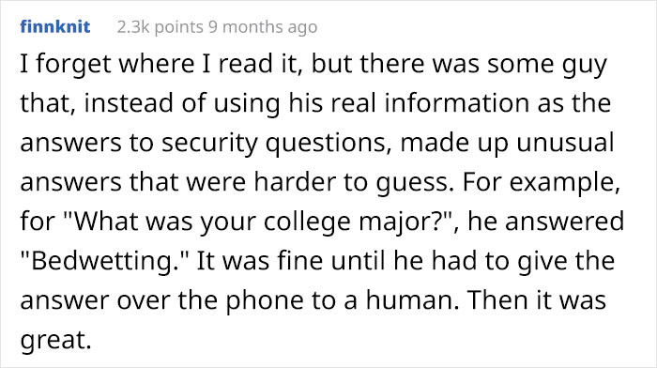Click the words "give the" in the comment

tap(566, 261)
